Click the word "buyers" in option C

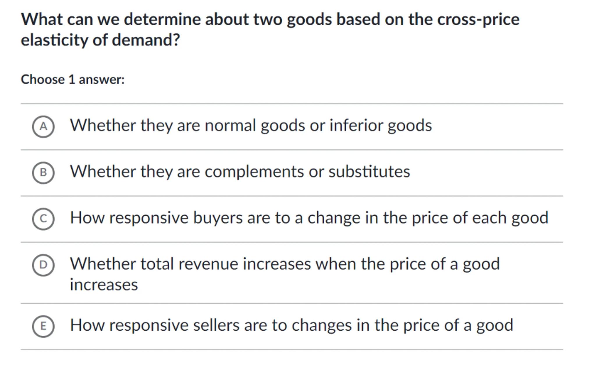click(x=218, y=218)
